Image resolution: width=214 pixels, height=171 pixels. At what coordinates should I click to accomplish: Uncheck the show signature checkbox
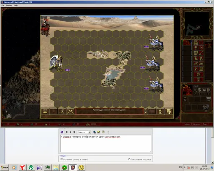pos(129,159)
